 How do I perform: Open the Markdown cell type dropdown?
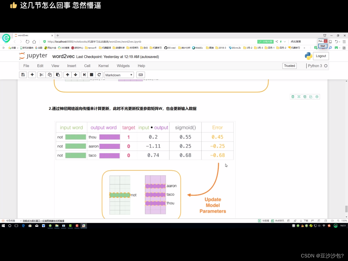[x=119, y=75]
